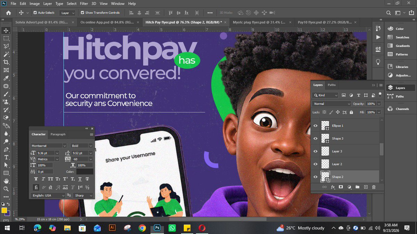Click the Create new group folder icon
Image resolution: width=417 pixels, height=234 pixels.
(357, 187)
